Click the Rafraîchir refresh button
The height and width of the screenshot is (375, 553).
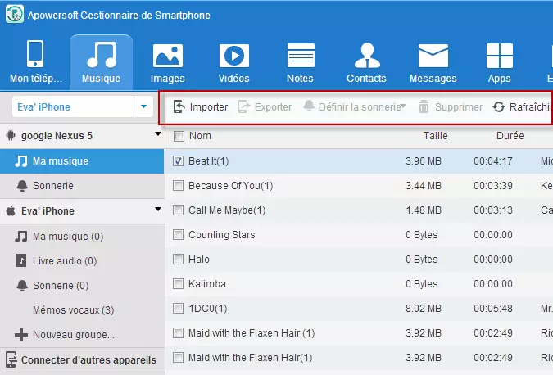523,106
